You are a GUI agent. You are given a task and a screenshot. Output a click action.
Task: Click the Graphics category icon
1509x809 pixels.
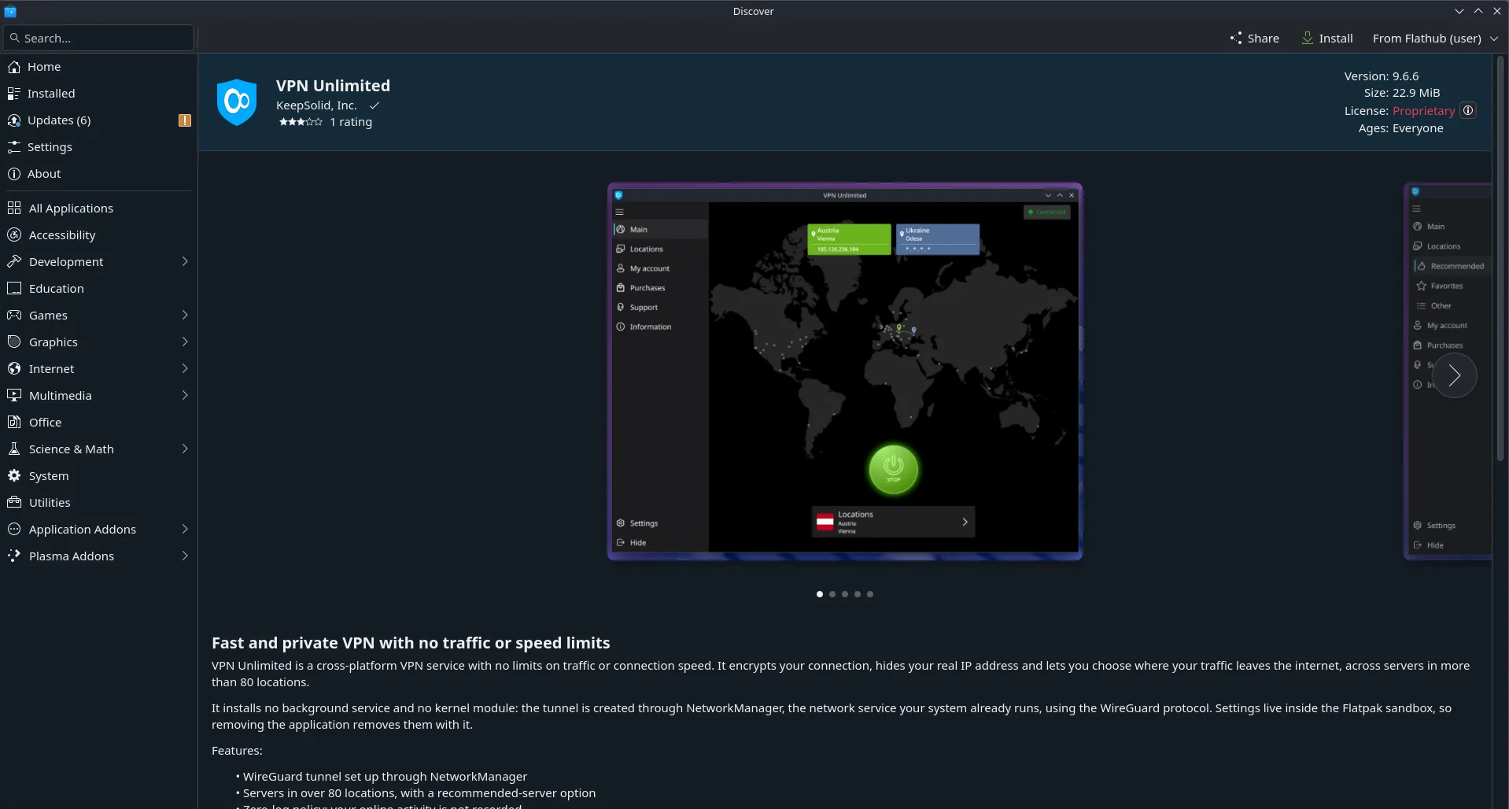point(14,342)
